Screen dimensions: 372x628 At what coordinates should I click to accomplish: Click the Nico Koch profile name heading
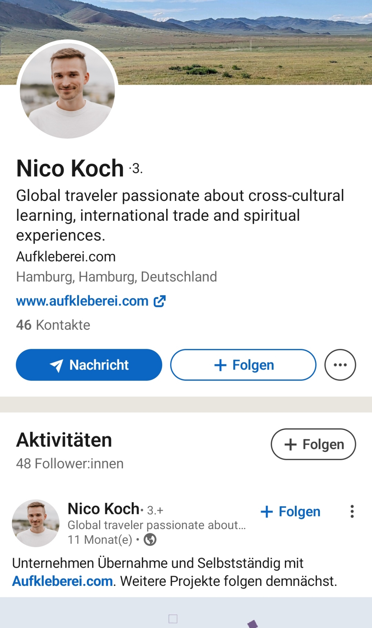pyautogui.click(x=70, y=168)
